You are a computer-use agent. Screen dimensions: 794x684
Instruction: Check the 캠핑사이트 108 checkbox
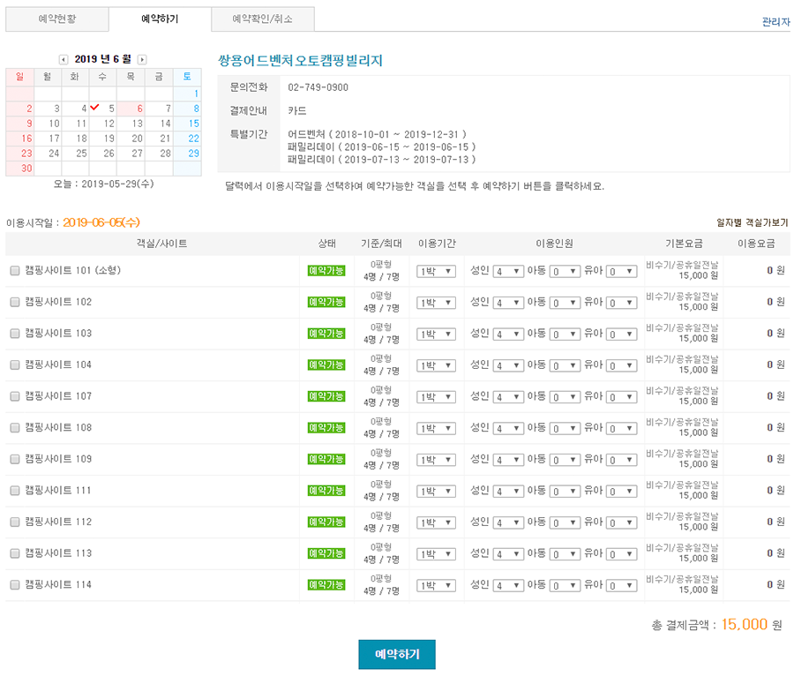click(15, 428)
